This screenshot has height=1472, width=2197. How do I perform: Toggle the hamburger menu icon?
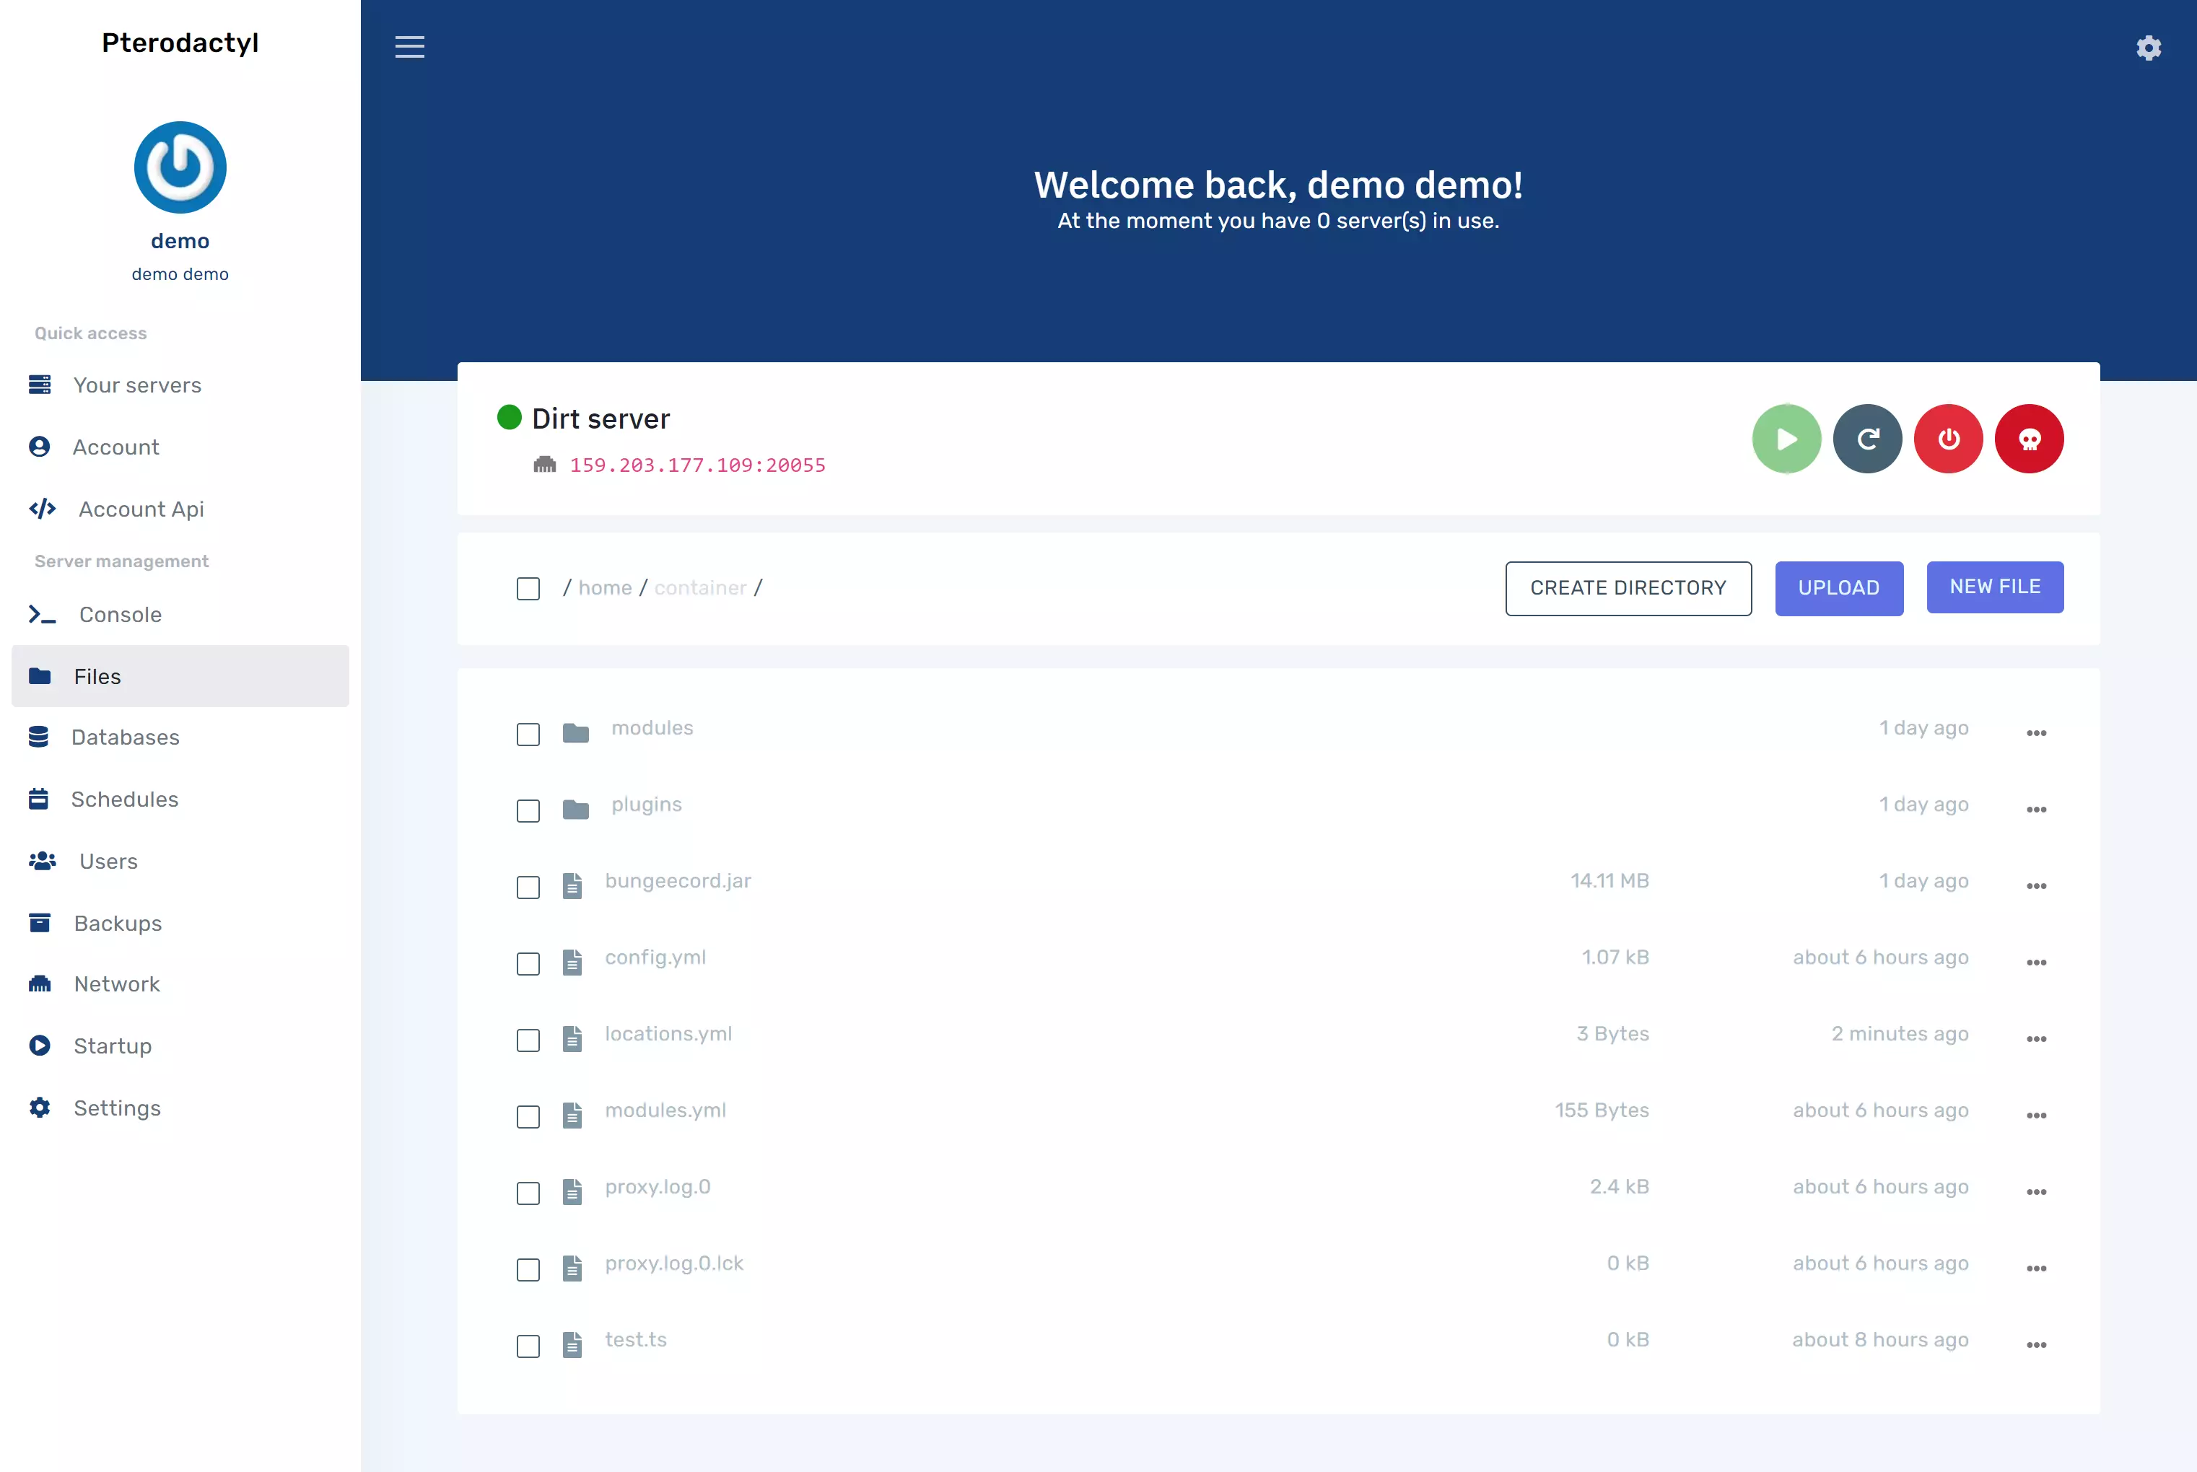pos(409,47)
